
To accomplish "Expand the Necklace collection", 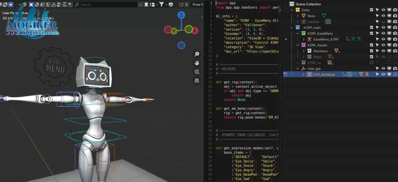I will (x=304, y=51).
